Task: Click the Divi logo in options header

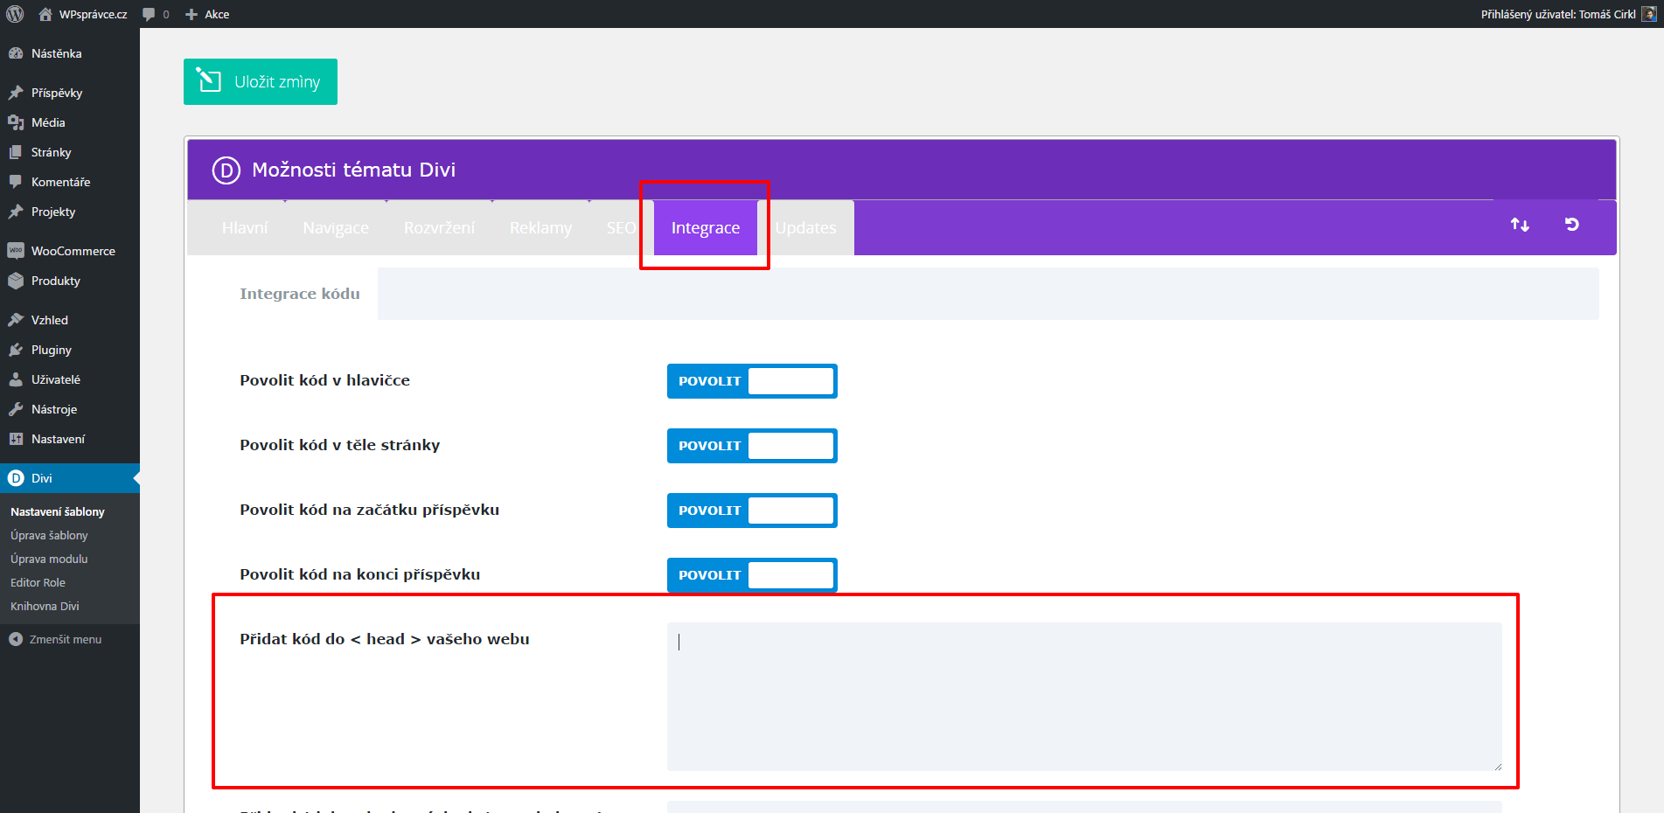Action: coord(226,170)
